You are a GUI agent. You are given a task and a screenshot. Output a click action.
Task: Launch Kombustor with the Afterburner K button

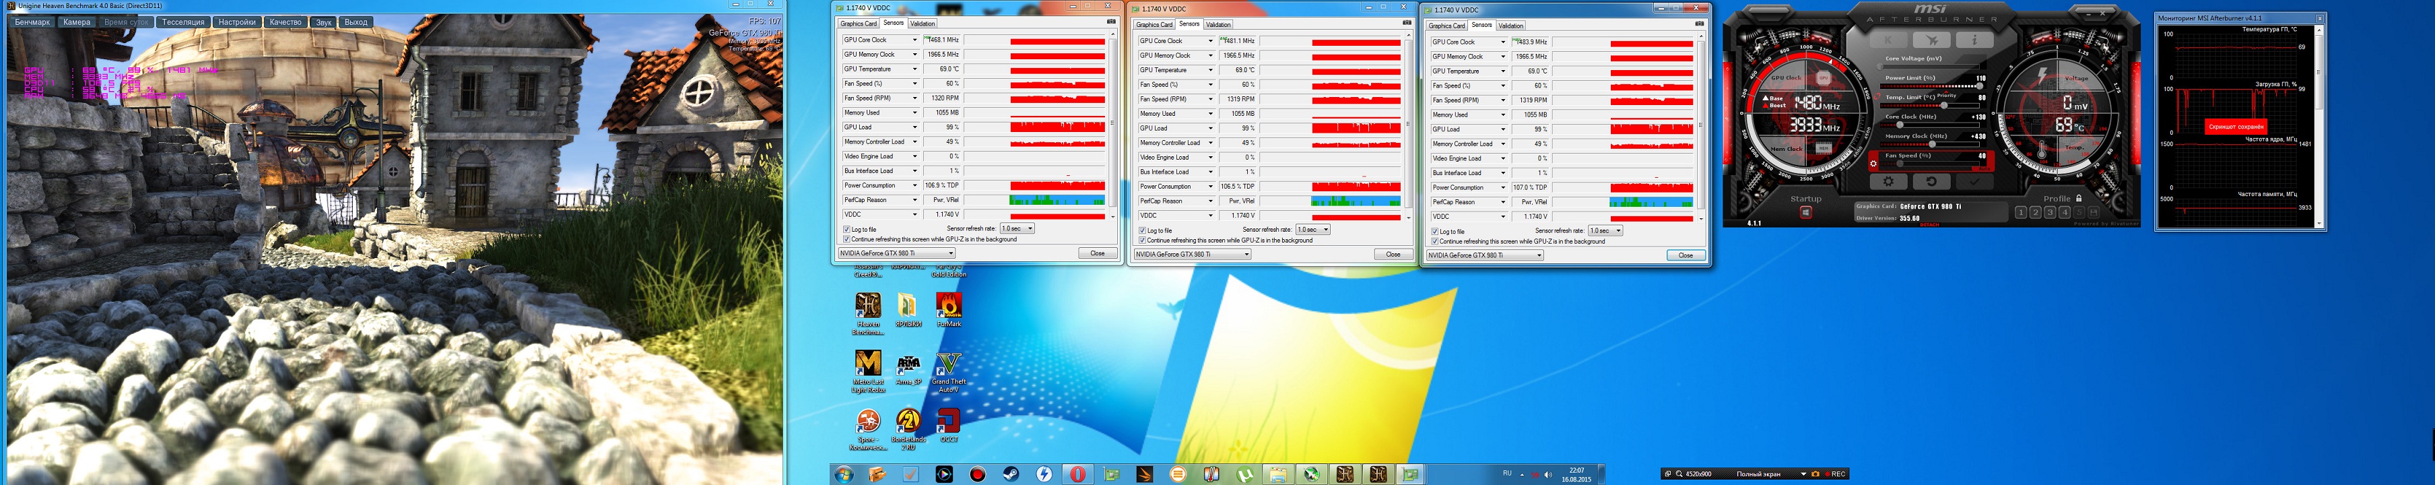click(1890, 40)
